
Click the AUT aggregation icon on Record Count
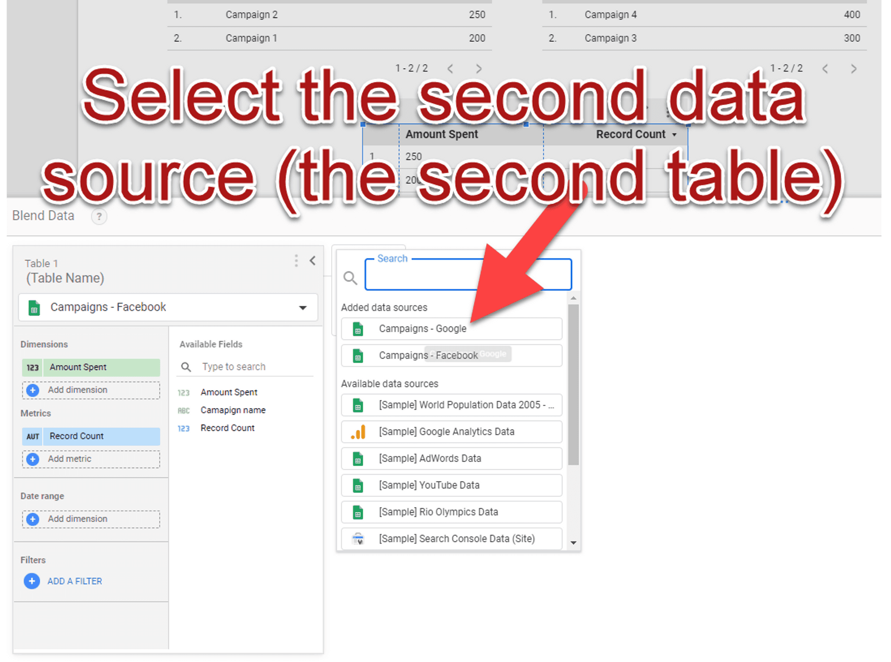[32, 437]
